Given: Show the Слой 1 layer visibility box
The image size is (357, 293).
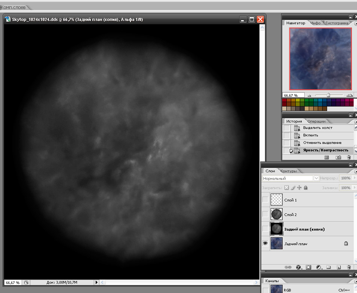Looking at the screenshot, I should click(265, 200).
